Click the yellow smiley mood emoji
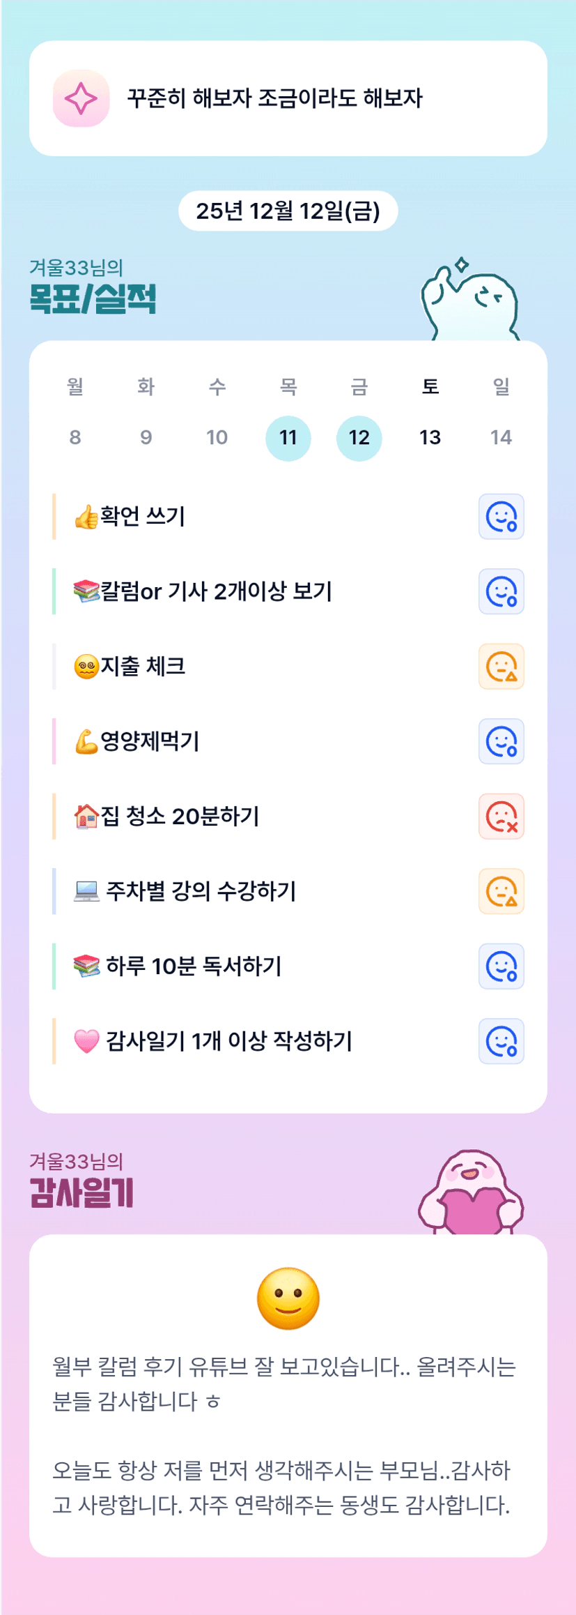 pos(288,1298)
